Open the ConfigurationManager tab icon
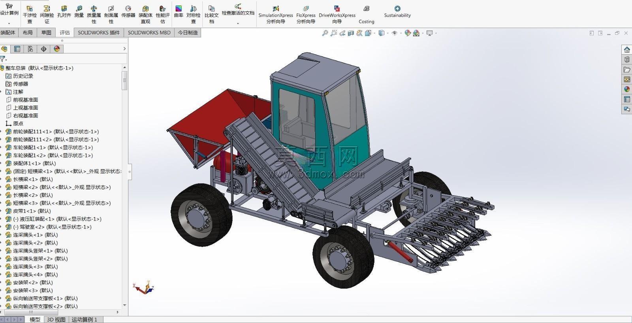 point(30,49)
